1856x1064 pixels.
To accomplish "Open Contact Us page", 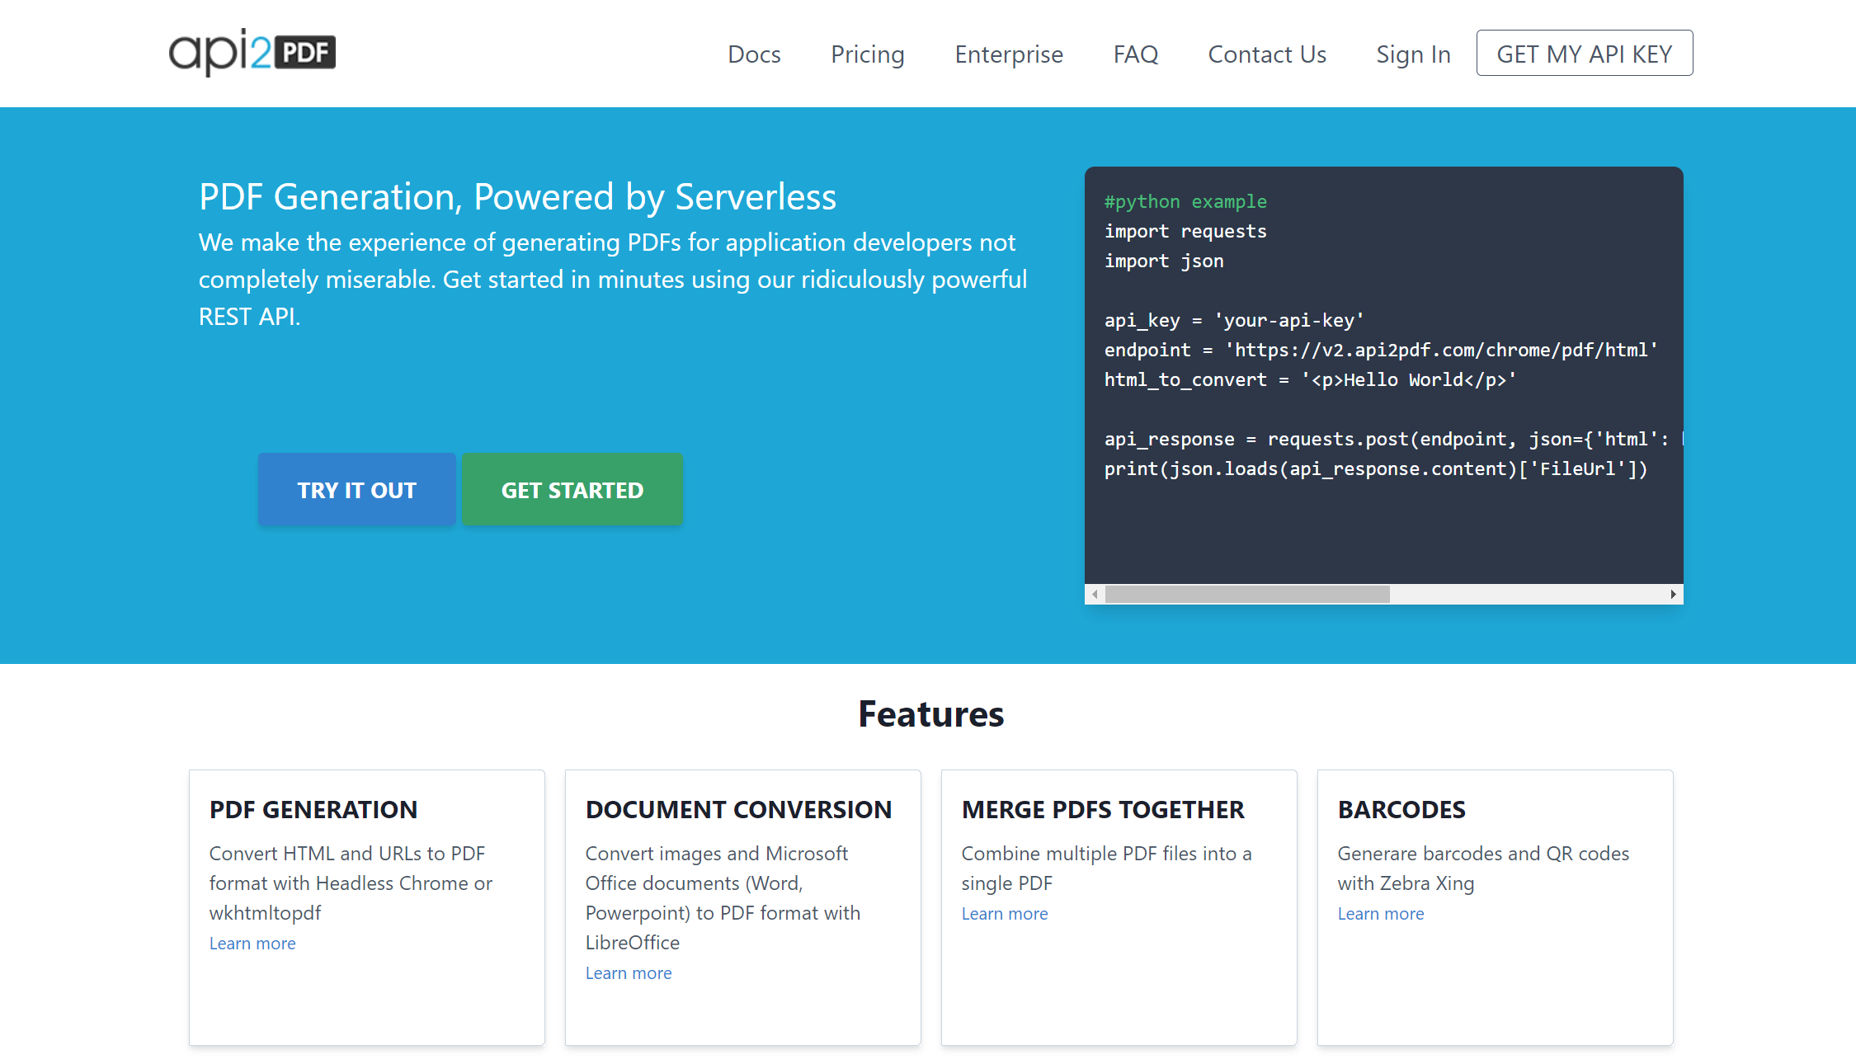I will [x=1267, y=54].
